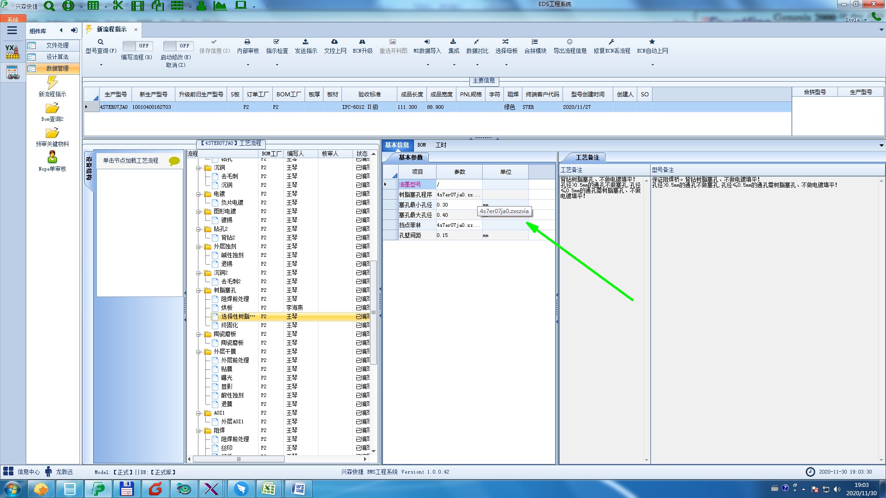Open the Bom查询2 folder icon
Viewport: 886px width, 498px height.
click(52, 108)
